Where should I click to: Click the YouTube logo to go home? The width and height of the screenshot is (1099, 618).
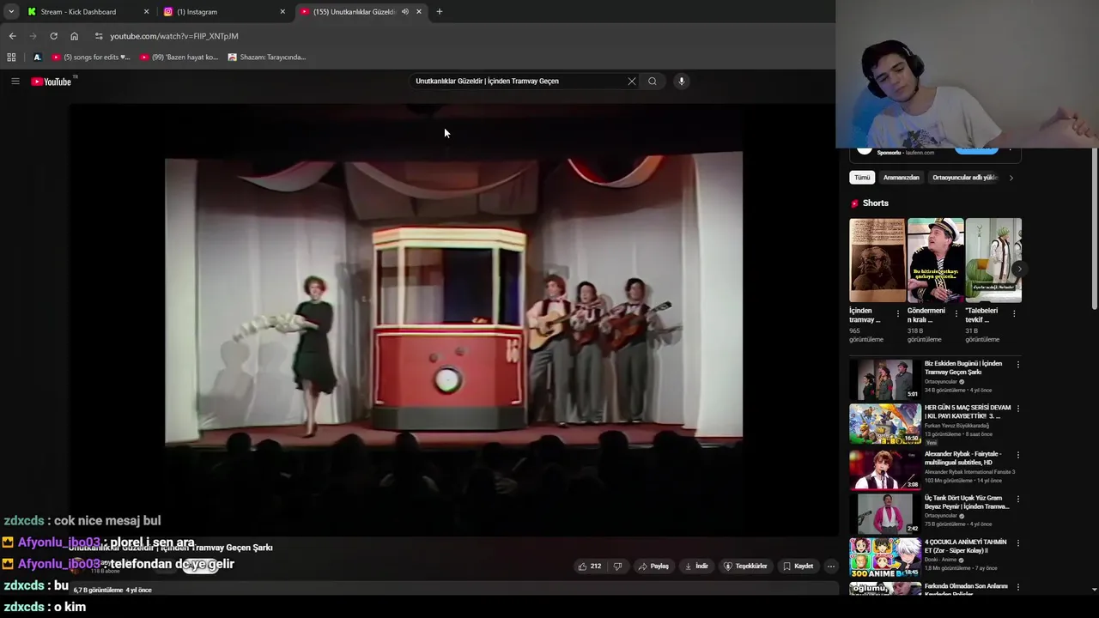pyautogui.click(x=52, y=82)
